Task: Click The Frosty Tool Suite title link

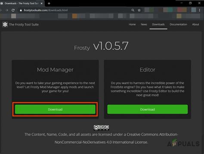Action: (24, 24)
